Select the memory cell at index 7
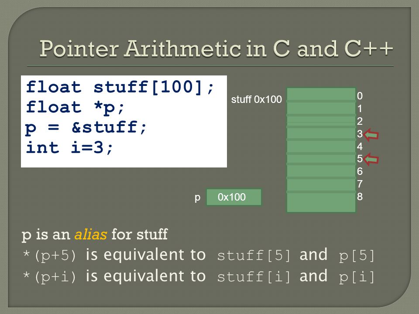The image size is (419, 314). pyautogui.click(x=321, y=185)
